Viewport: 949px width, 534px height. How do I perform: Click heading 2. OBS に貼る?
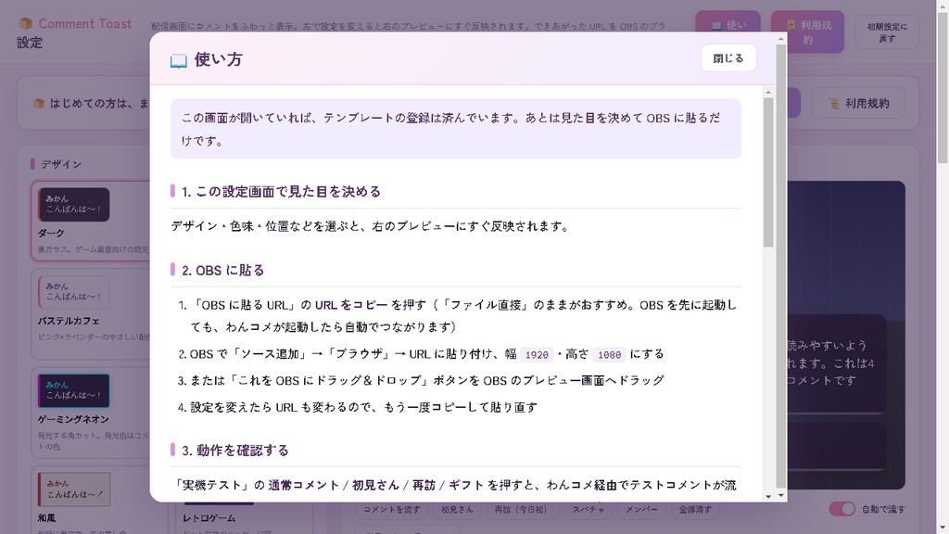tap(223, 270)
